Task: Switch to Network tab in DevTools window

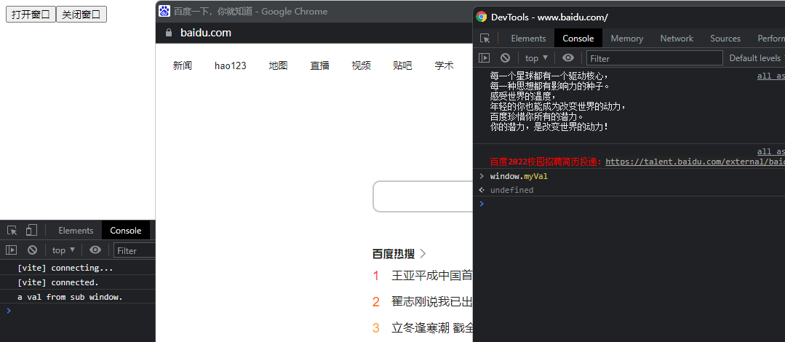Action: click(x=677, y=39)
